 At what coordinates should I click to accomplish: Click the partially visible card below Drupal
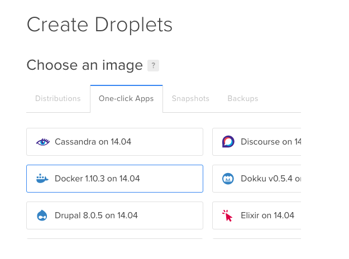tap(114, 241)
